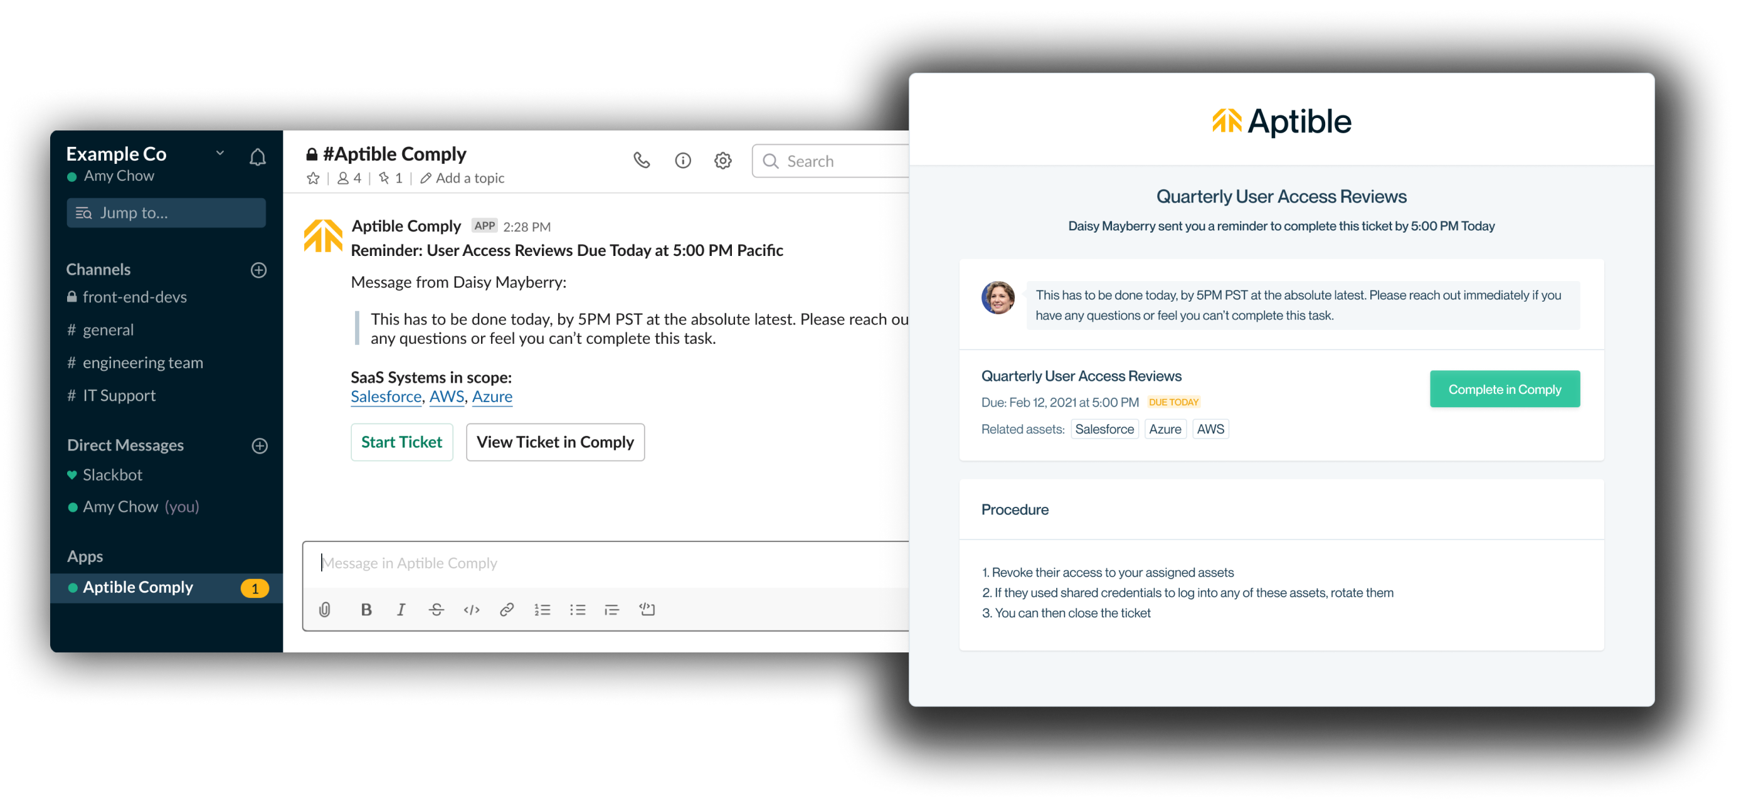
Task: Star the #Aptible Comply channel
Action: pos(313,179)
